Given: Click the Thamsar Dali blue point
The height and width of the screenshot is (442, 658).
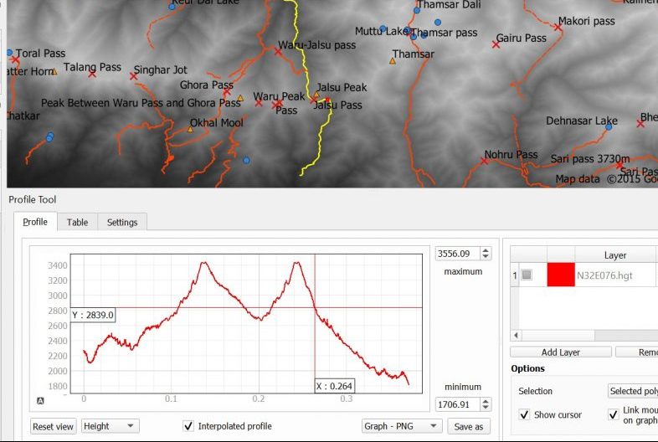Looking at the screenshot, I should point(417,10).
